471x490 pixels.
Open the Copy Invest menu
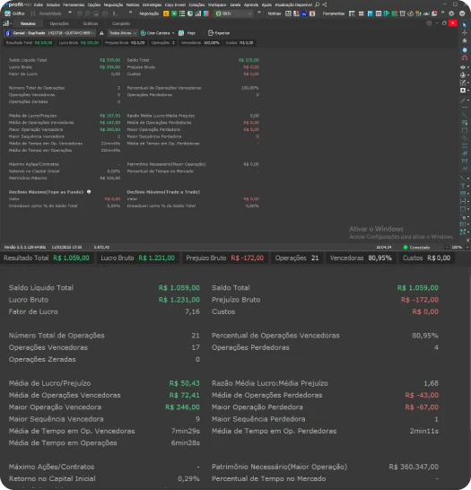pyautogui.click(x=175, y=4)
